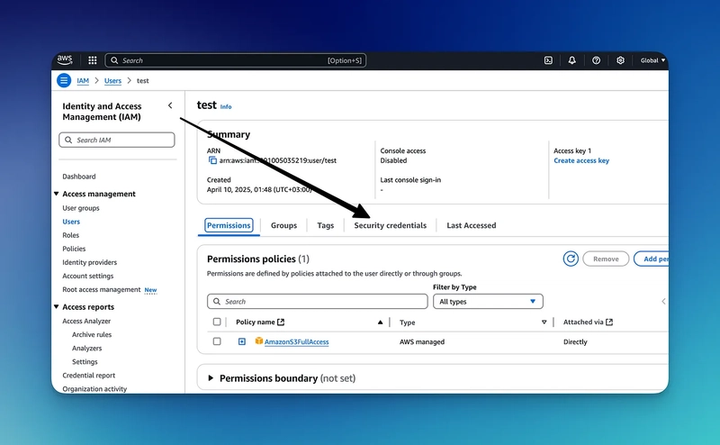
Task: Click the Info link next to test
Action: pyautogui.click(x=226, y=106)
